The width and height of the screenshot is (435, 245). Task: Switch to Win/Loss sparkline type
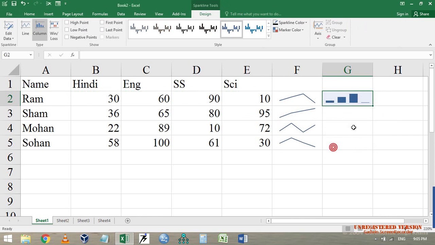point(54,31)
